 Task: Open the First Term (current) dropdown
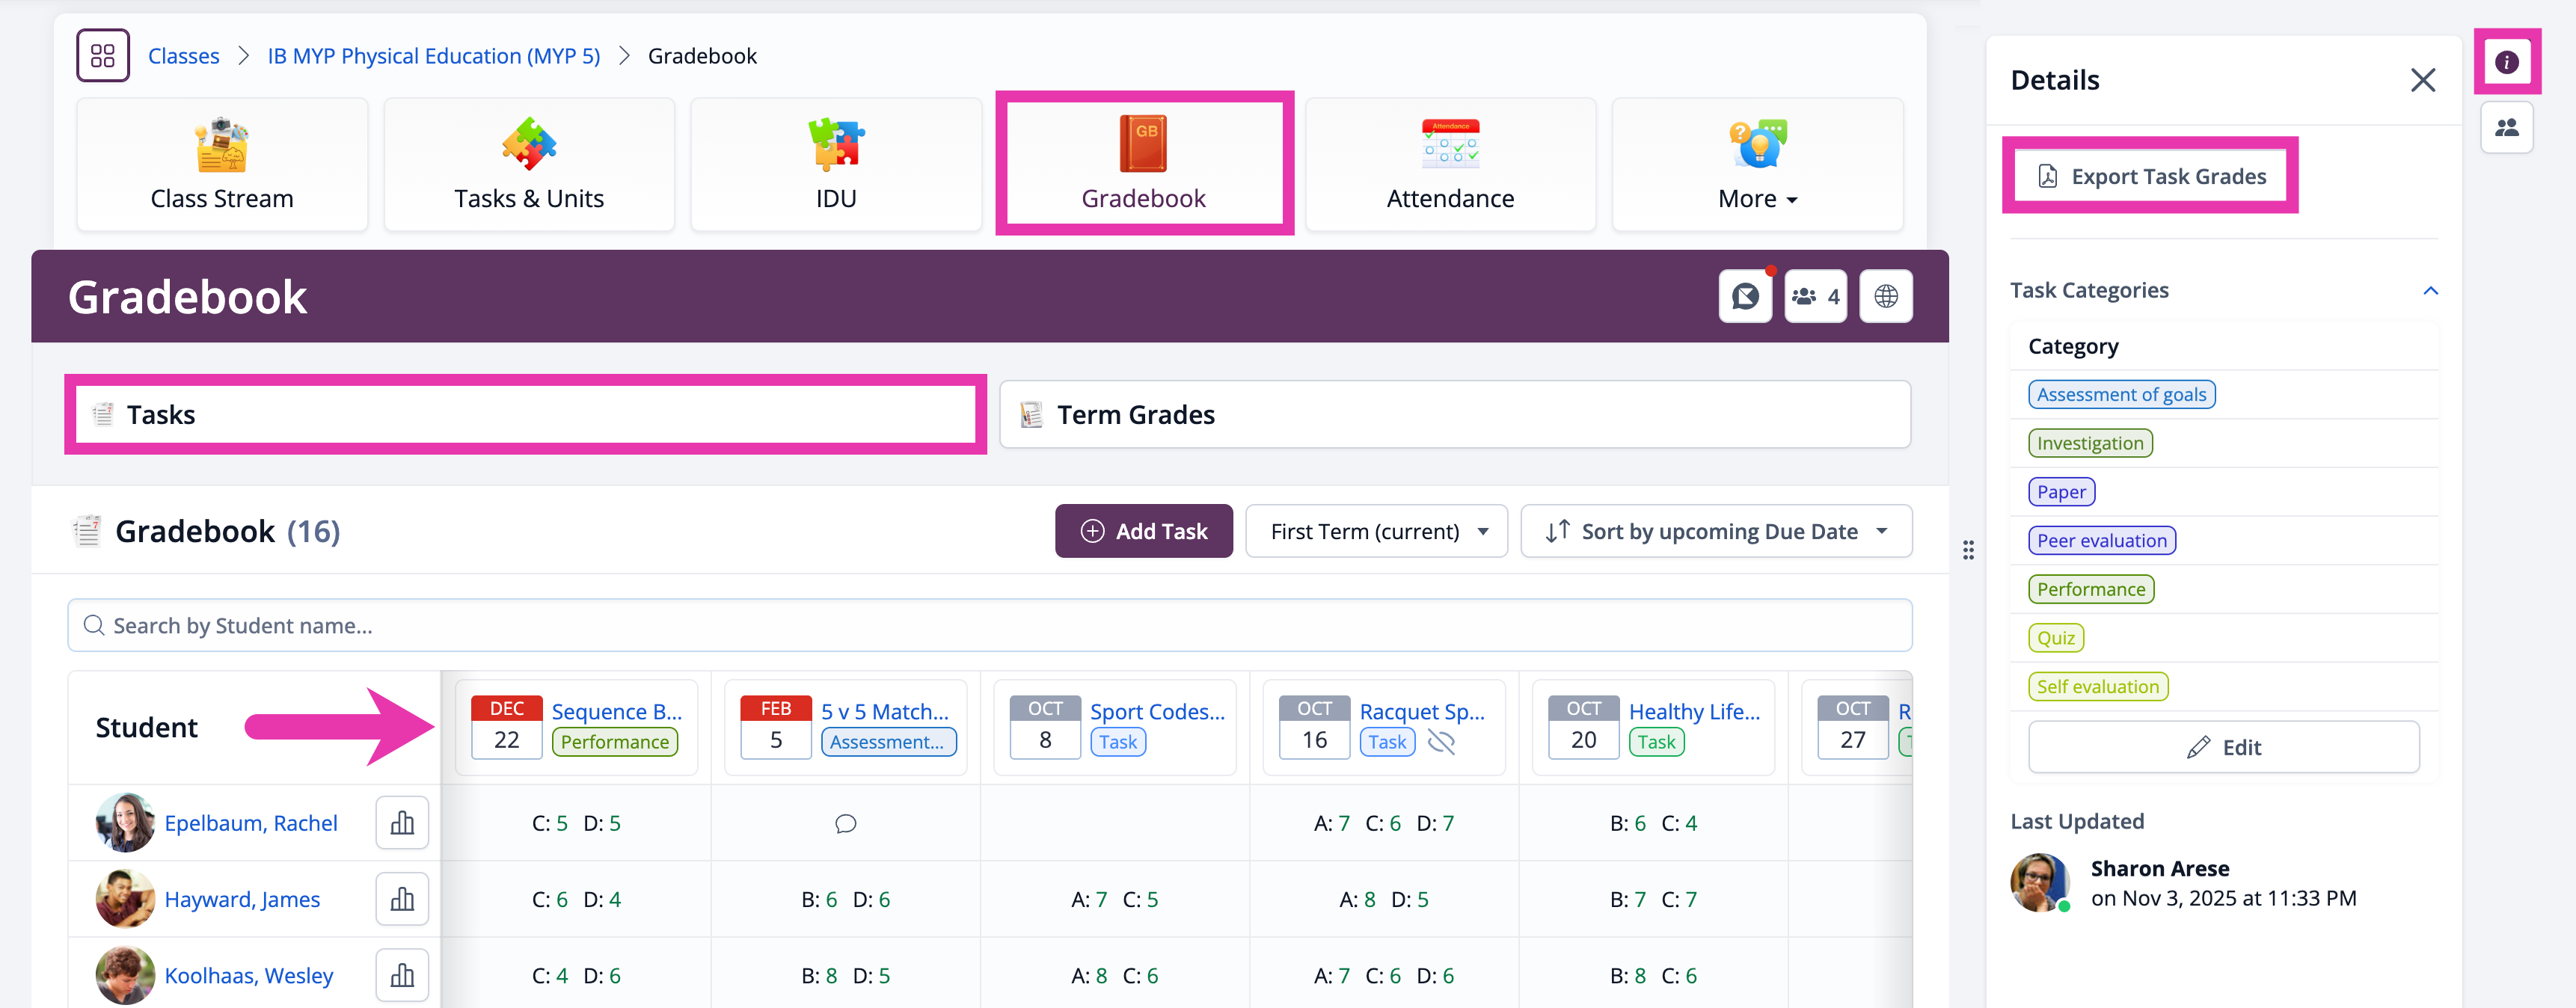[1377, 531]
